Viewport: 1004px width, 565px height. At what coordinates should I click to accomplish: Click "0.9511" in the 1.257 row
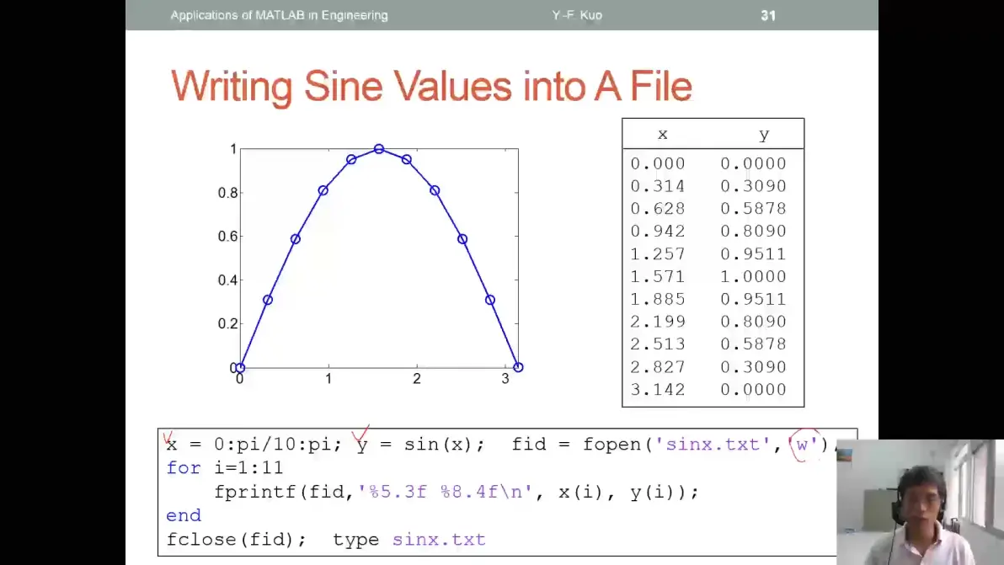[x=753, y=254]
